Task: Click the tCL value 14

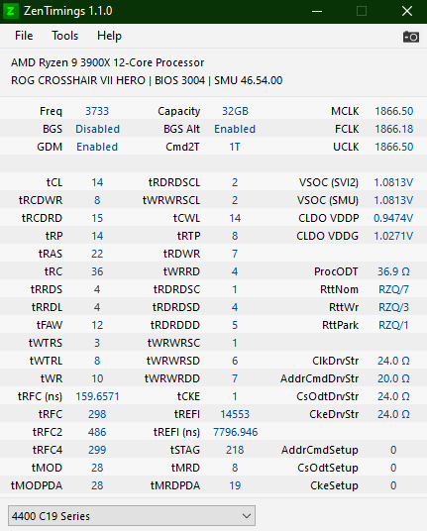Action: tap(97, 182)
